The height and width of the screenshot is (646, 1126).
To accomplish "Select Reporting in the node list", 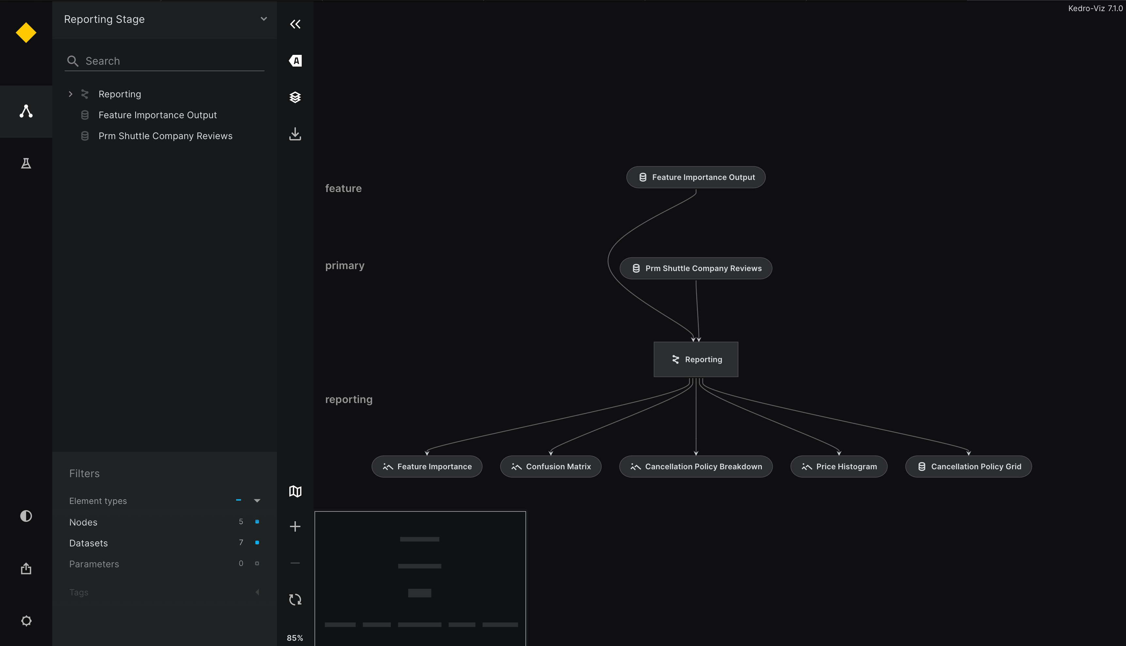I will (120, 94).
